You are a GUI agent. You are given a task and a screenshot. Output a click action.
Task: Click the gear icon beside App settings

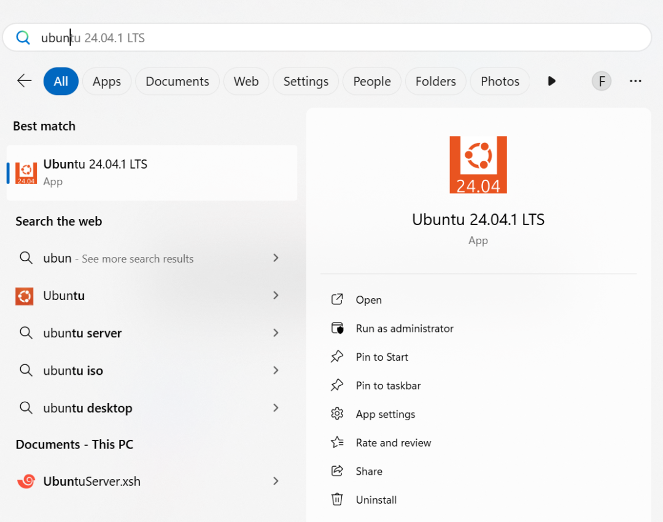coord(337,413)
